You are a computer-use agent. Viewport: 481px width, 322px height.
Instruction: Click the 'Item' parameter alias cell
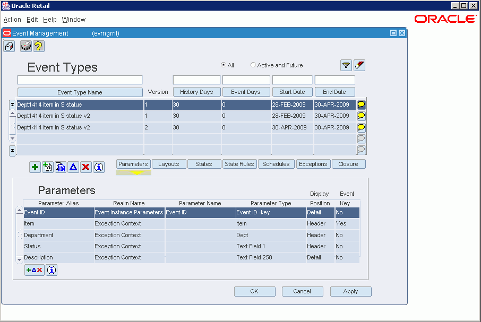58,224
